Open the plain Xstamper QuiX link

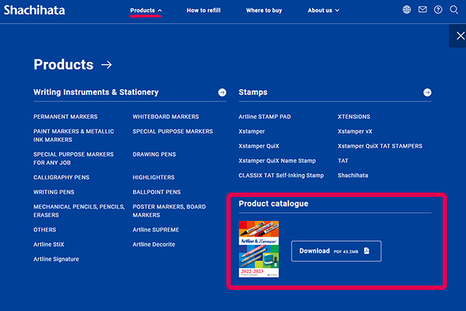click(259, 146)
